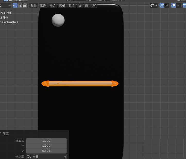Click the scale Y value field 1.000
The height and width of the screenshot is (159, 186).
tap(46, 146)
